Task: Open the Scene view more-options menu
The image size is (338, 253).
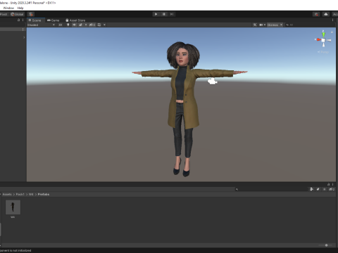Action: [332, 20]
